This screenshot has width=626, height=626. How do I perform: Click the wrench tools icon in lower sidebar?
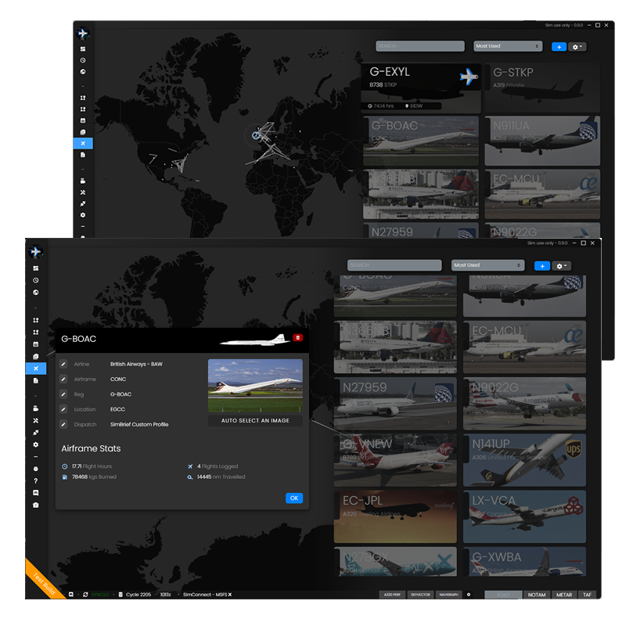pyautogui.click(x=36, y=420)
